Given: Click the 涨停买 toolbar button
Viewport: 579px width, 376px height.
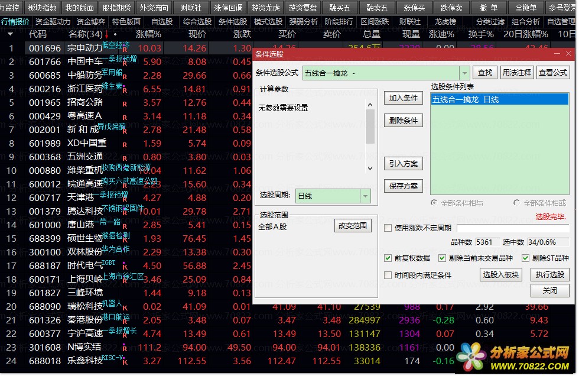Looking at the screenshot, I should click(x=414, y=7).
